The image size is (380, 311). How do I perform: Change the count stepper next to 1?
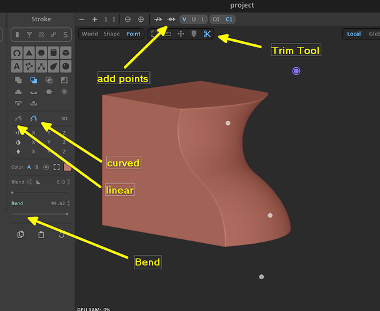[x=114, y=19]
